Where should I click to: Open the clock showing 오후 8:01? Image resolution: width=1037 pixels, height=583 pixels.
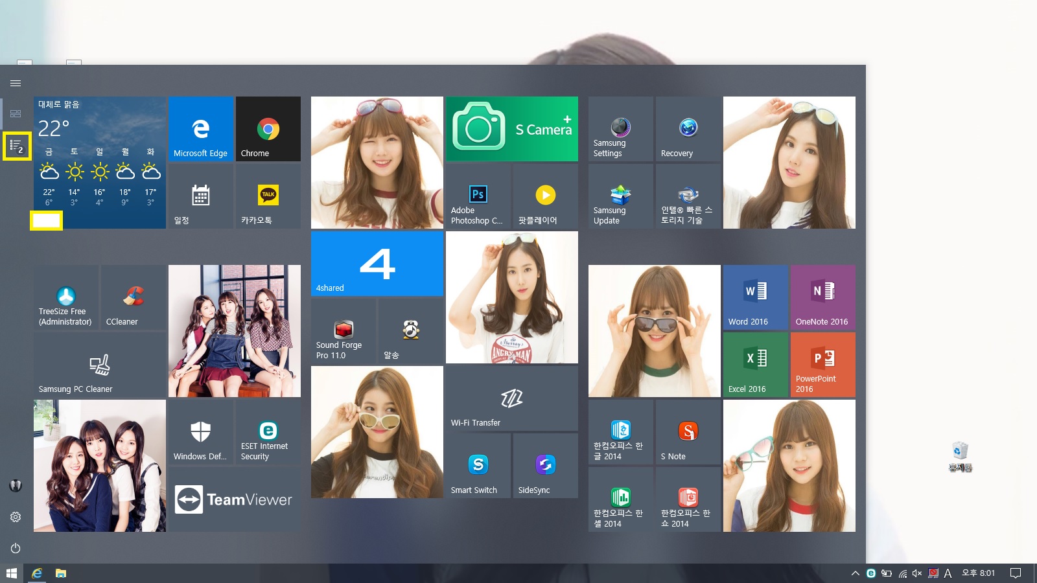(x=978, y=573)
